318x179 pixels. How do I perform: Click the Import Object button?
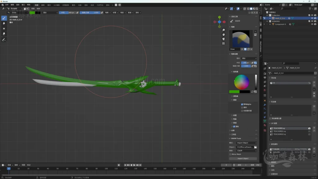coord(243,158)
